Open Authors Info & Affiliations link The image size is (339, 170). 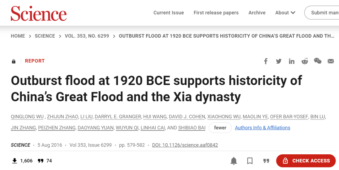262,128
